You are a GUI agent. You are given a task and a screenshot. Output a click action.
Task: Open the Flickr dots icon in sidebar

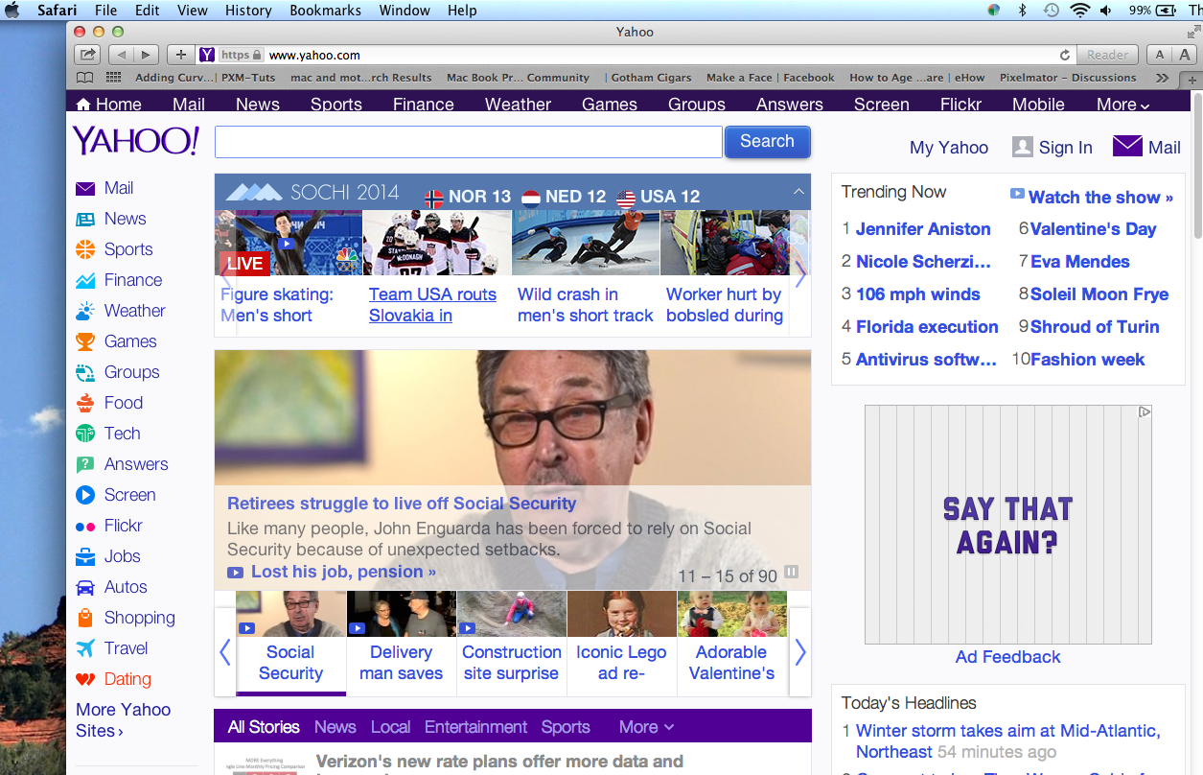(85, 527)
